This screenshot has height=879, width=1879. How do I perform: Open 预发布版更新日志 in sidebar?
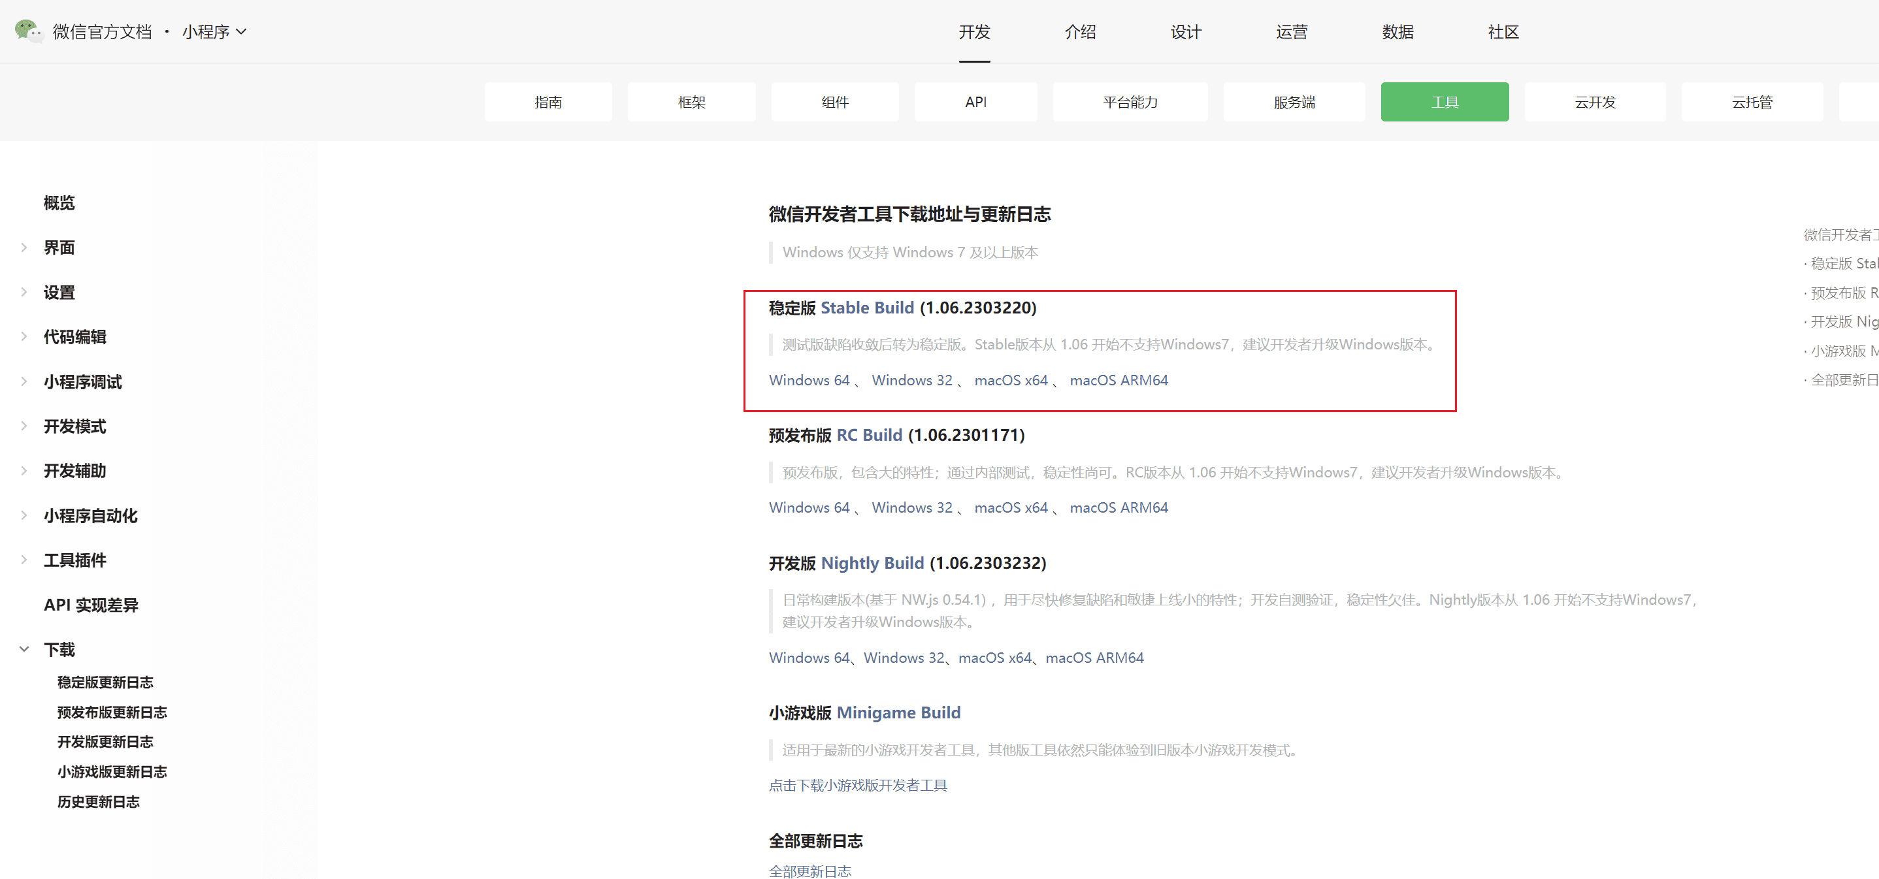(112, 712)
